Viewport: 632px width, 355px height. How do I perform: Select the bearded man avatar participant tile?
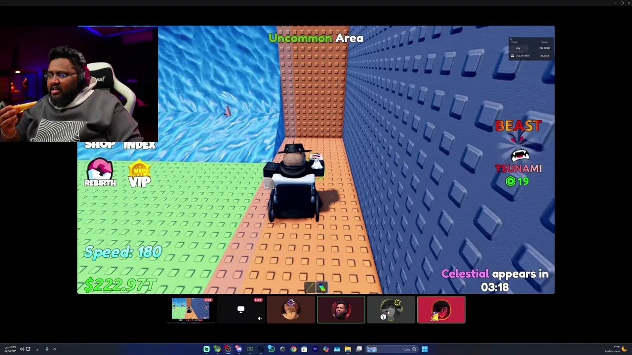point(341,310)
